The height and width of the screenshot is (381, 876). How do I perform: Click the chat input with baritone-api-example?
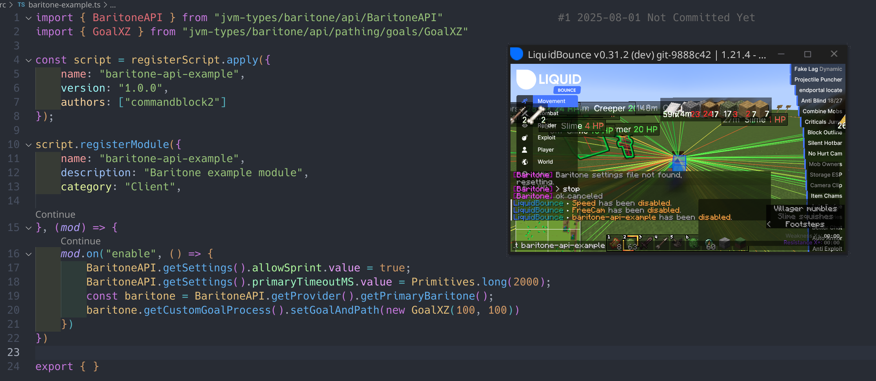559,246
